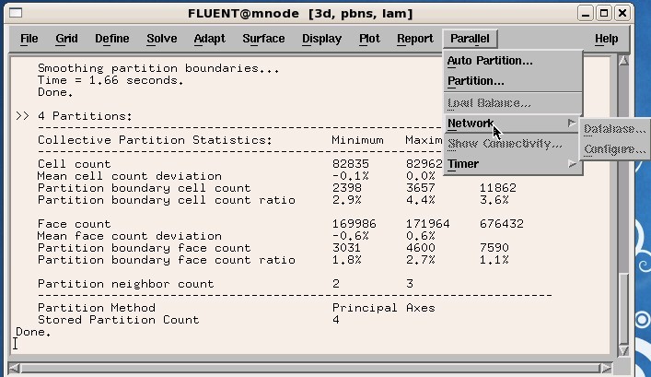Image resolution: width=651 pixels, height=377 pixels.
Task: Click the horizontal scrollbar left arrow
Action: [16, 368]
